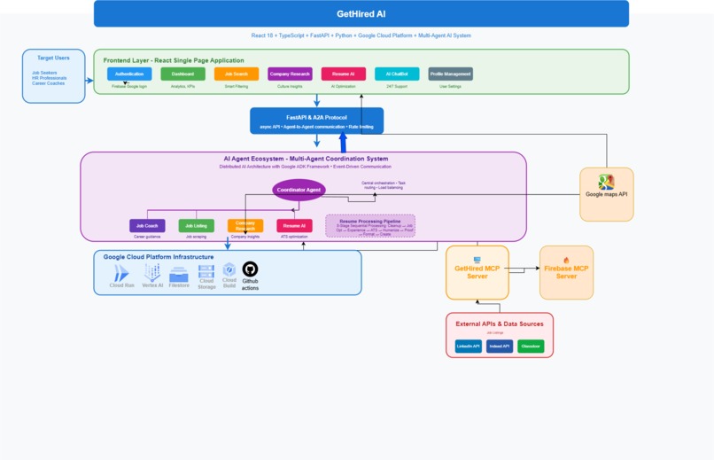Open the Github actions icon

coord(250,269)
